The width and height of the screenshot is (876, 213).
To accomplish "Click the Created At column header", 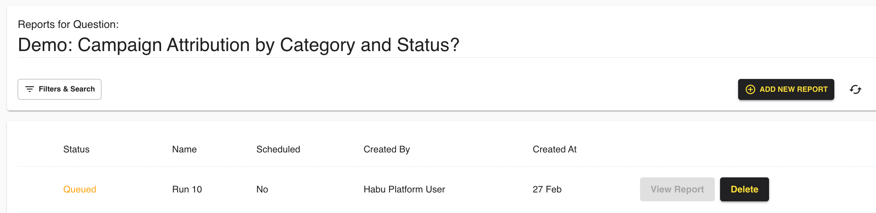I will [x=554, y=149].
